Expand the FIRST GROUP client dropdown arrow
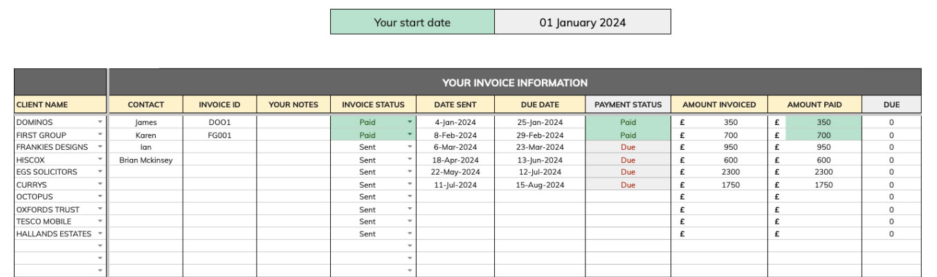937x277 pixels. click(x=100, y=135)
